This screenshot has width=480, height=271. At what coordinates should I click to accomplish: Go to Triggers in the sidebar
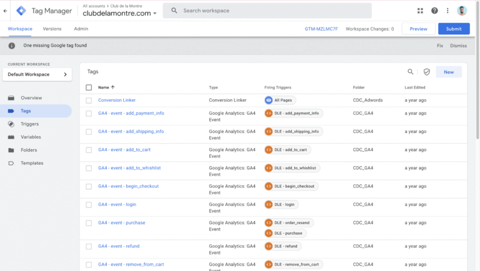[x=29, y=124]
